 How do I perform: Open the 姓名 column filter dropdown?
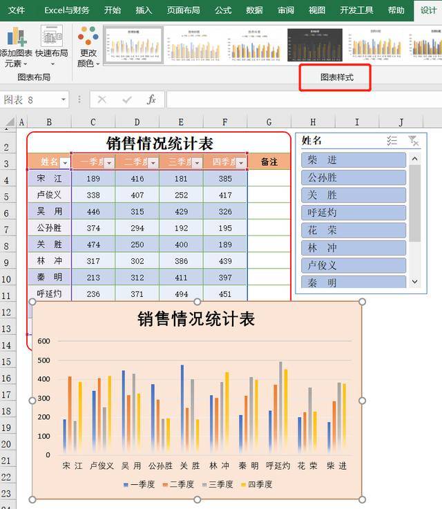(x=65, y=162)
